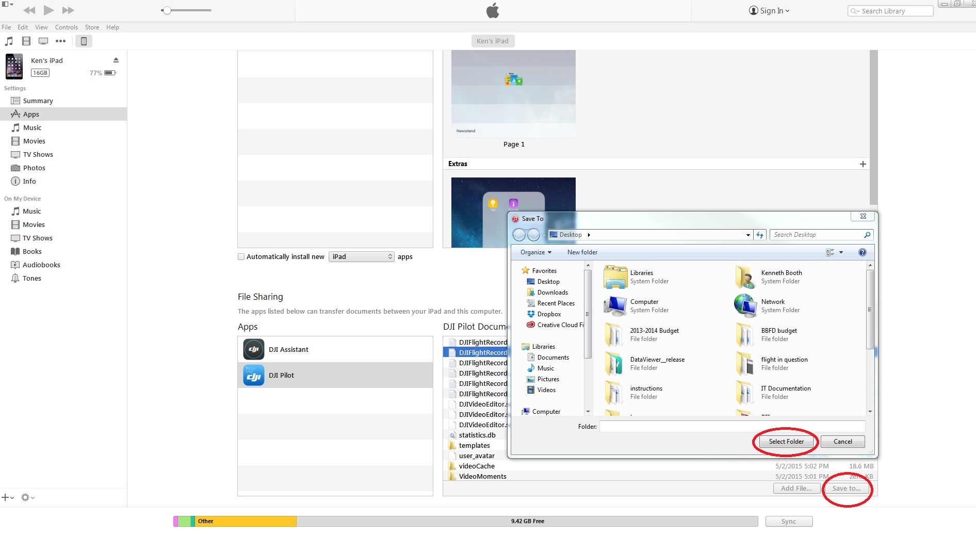This screenshot has height=535, width=976.
Task: Show more media types ellipsis
Action: click(x=61, y=41)
